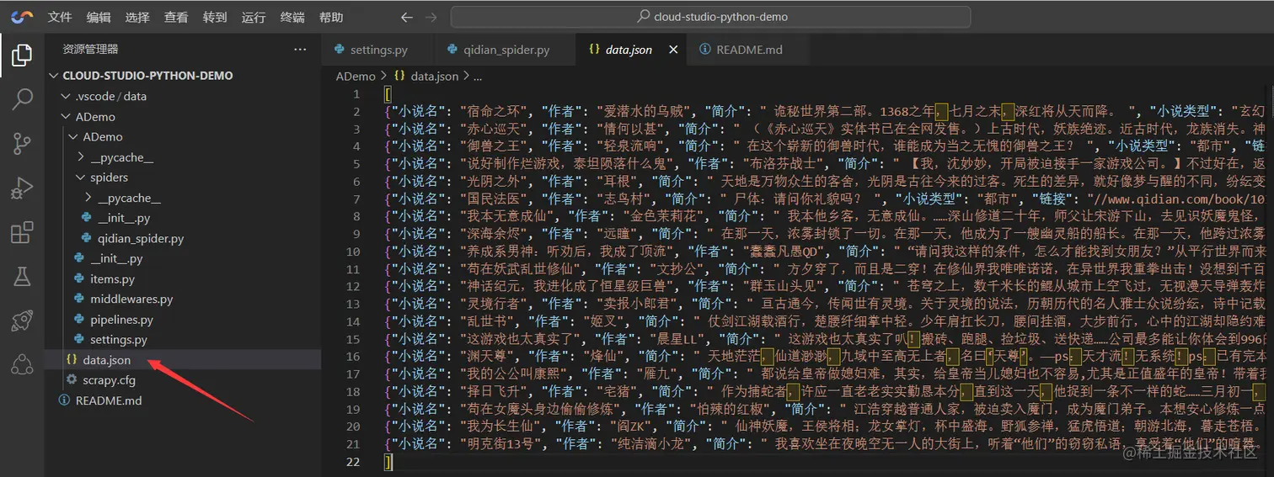The width and height of the screenshot is (1274, 477).
Task: Click the line containing 明克街13号
Action: tap(826, 444)
